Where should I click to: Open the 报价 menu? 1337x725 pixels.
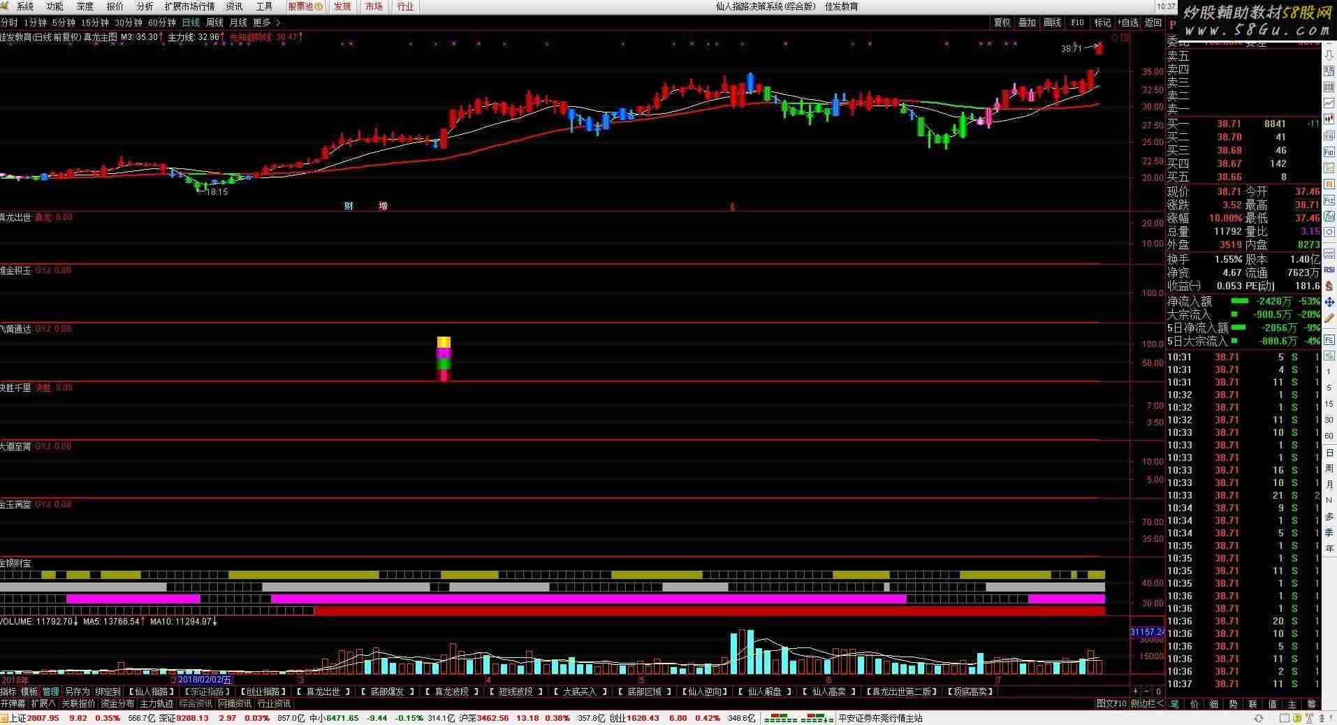click(115, 6)
